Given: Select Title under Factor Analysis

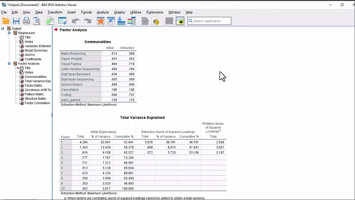Looking at the screenshot, I should pos(28,68).
